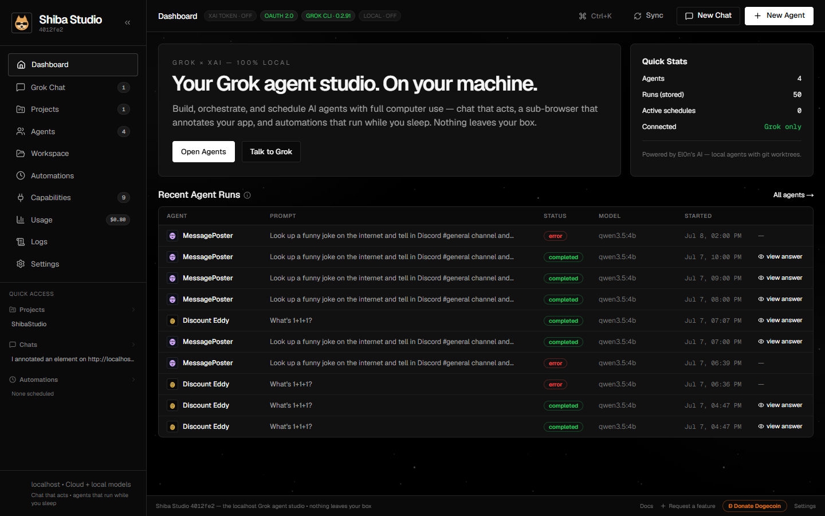Open the Automations sidebar page
Viewport: 825px width, 516px height.
coord(73,175)
